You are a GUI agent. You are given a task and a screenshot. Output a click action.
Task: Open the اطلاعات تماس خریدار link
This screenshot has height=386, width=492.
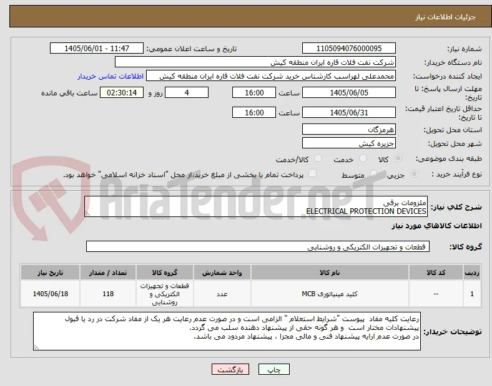click(111, 76)
